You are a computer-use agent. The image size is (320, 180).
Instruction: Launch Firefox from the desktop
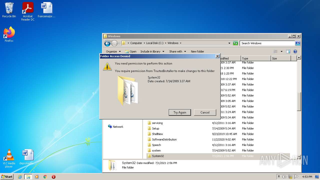[9, 34]
